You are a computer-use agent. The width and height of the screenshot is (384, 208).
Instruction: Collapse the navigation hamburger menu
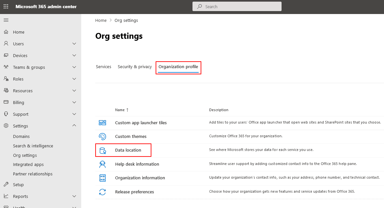[6, 20]
